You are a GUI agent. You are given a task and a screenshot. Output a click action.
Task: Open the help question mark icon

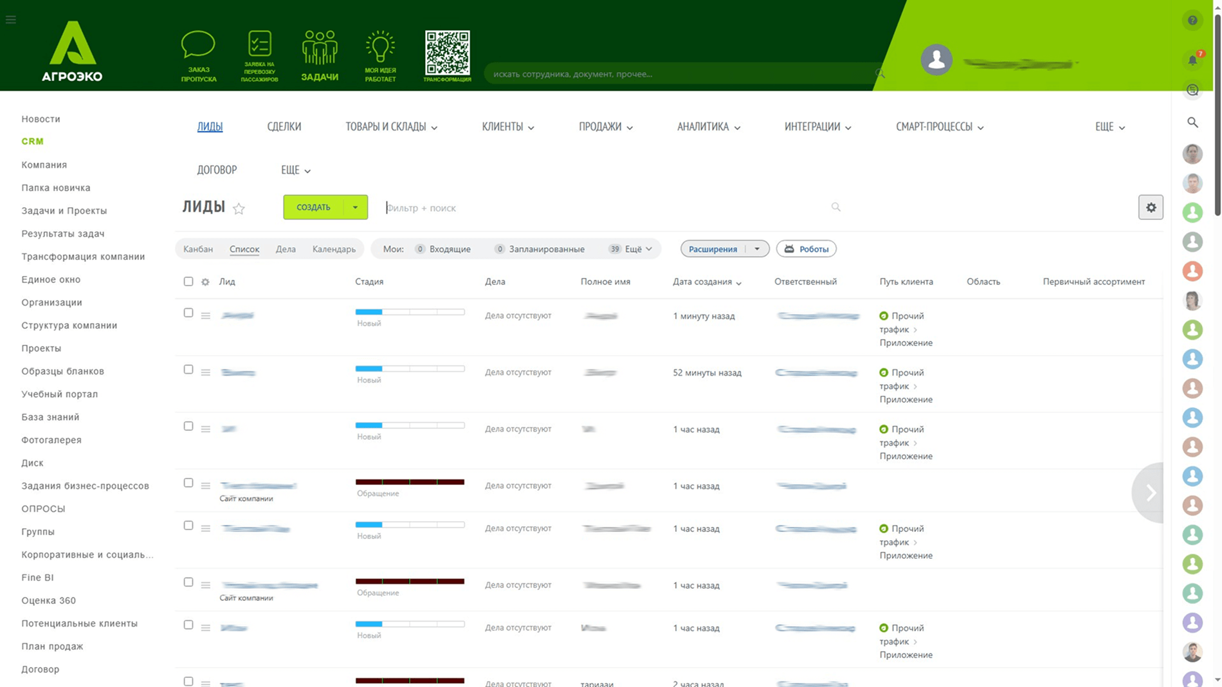click(x=1192, y=21)
